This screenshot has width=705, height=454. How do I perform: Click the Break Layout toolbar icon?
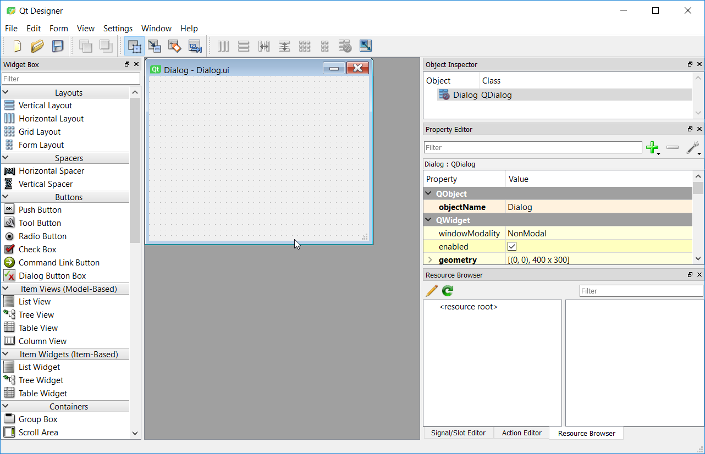point(345,46)
